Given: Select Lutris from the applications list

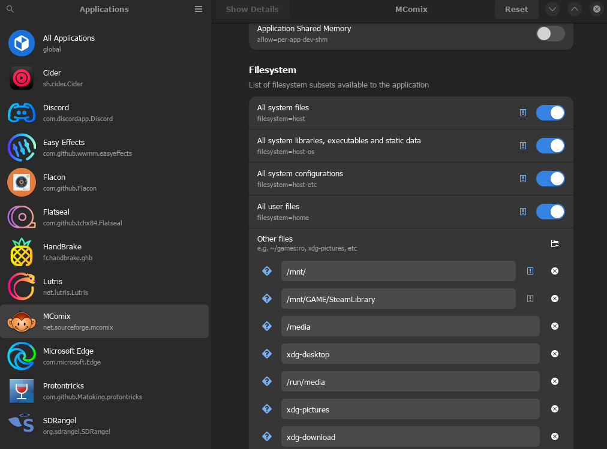Looking at the screenshot, I should 105,287.
